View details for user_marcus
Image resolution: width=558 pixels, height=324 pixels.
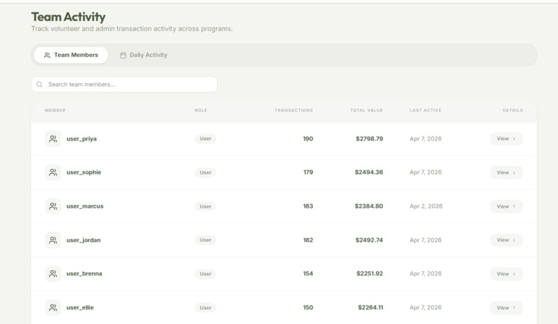click(x=506, y=206)
